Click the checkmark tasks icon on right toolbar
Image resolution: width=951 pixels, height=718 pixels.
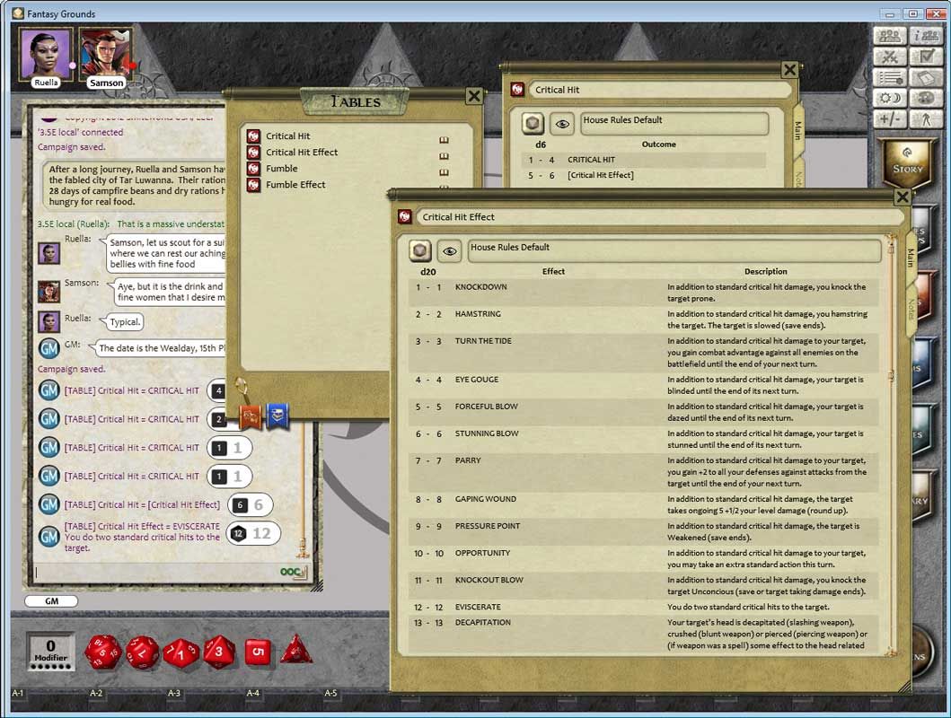tap(925, 56)
